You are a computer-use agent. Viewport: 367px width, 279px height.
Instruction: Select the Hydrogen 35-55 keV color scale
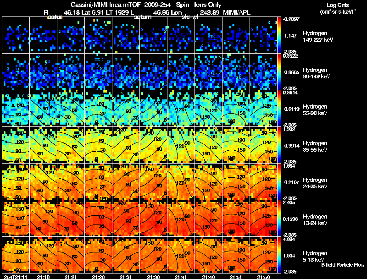[279, 145]
